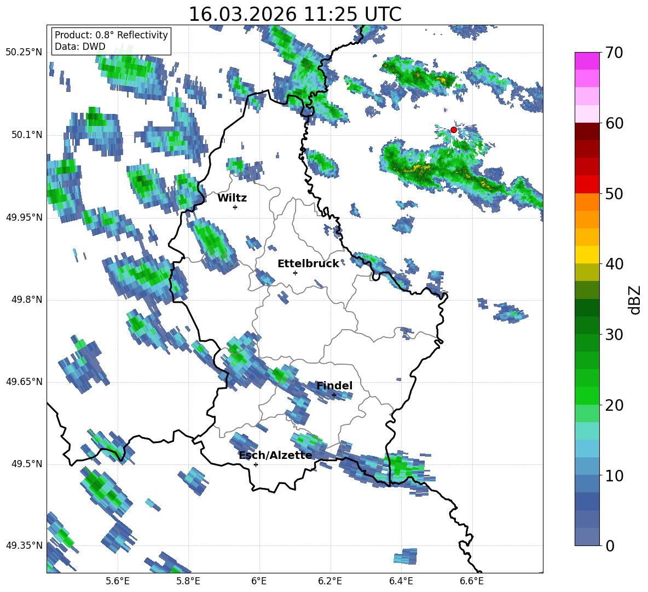Pick the top magenta colorbar segment near 70

point(587,61)
